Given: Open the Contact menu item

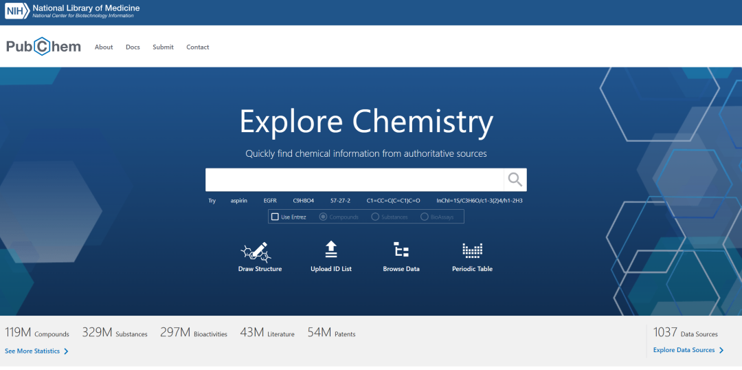Looking at the screenshot, I should (x=198, y=47).
